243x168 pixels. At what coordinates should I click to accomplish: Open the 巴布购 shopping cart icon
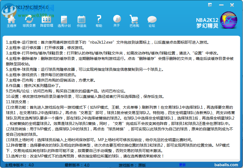point(134,21)
